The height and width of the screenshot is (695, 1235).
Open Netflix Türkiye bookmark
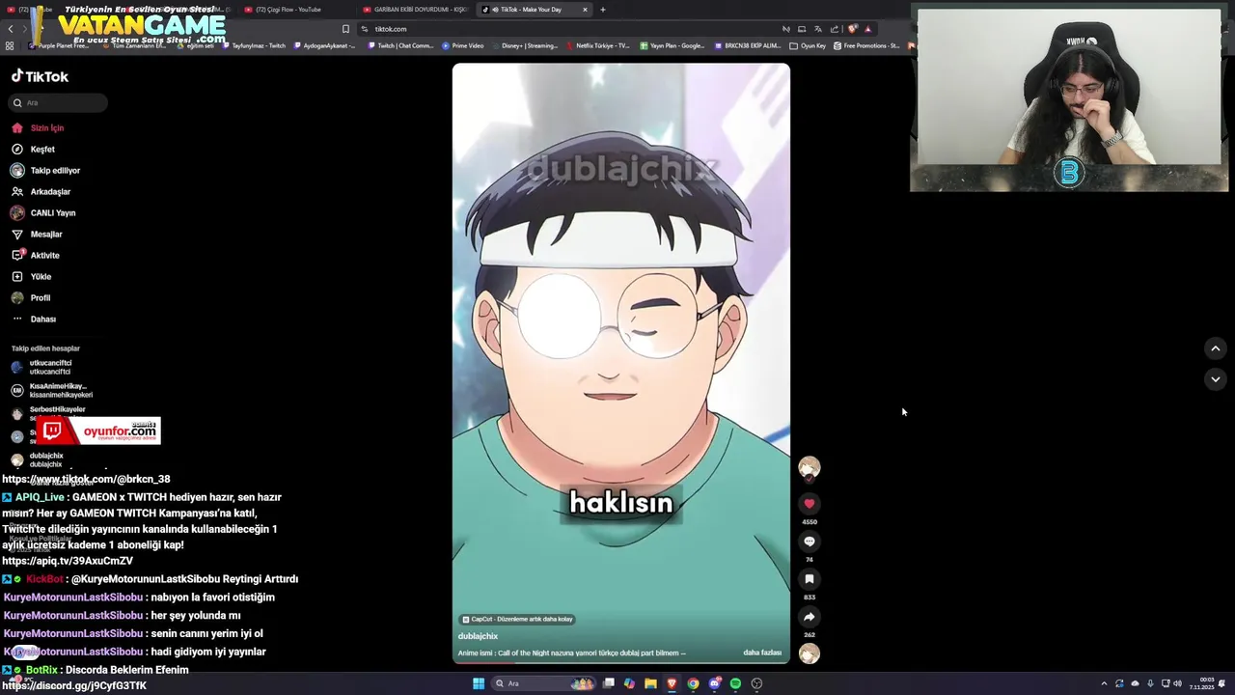click(x=598, y=45)
